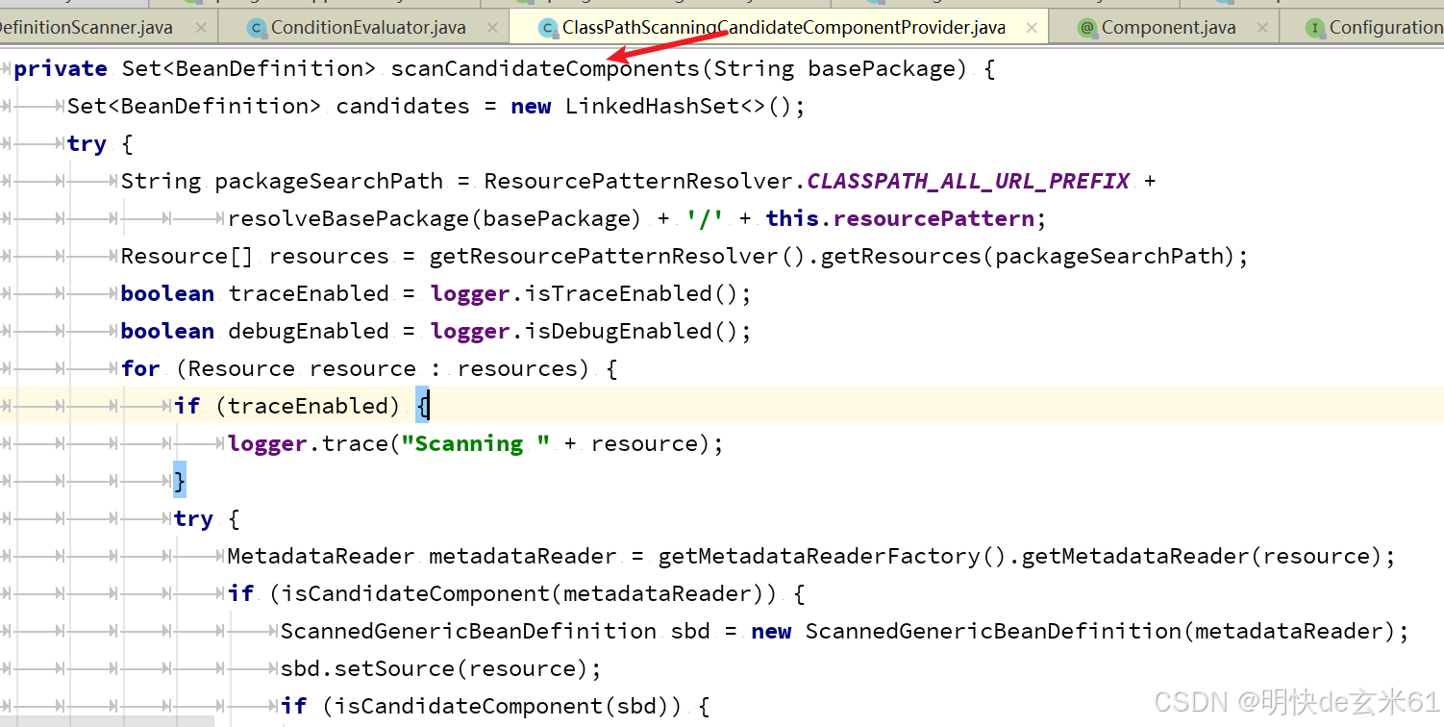Viewport: 1444px width, 727px height.
Task: Click the horizontal scrollbar at the bottom
Action: (107, 721)
